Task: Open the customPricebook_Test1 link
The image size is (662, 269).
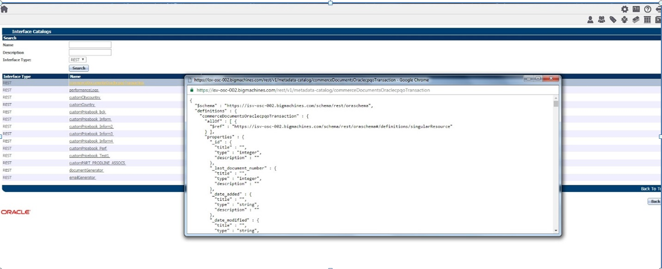Action: pyautogui.click(x=89, y=155)
